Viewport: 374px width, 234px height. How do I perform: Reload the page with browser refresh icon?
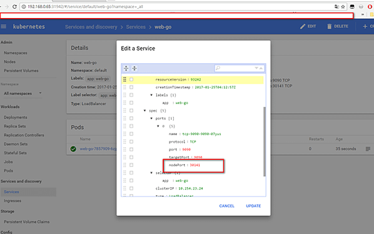(x=14, y=7)
